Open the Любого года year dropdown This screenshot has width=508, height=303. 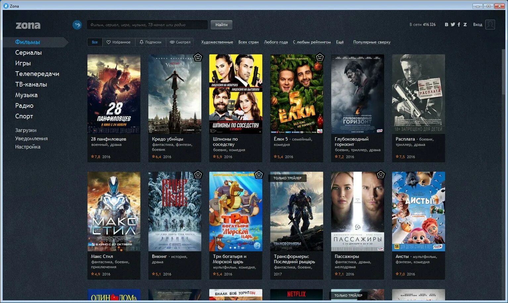point(276,42)
